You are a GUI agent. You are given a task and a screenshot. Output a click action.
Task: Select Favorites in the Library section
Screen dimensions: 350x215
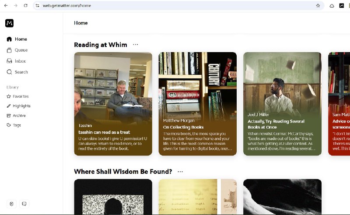21,96
